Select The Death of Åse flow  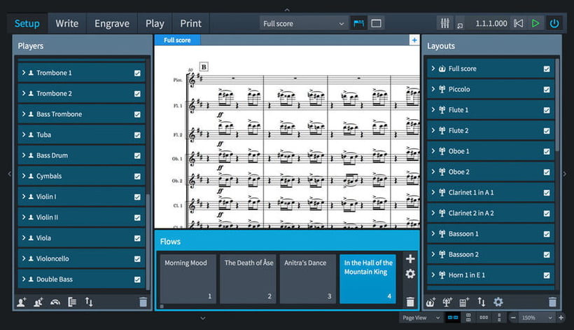248,279
